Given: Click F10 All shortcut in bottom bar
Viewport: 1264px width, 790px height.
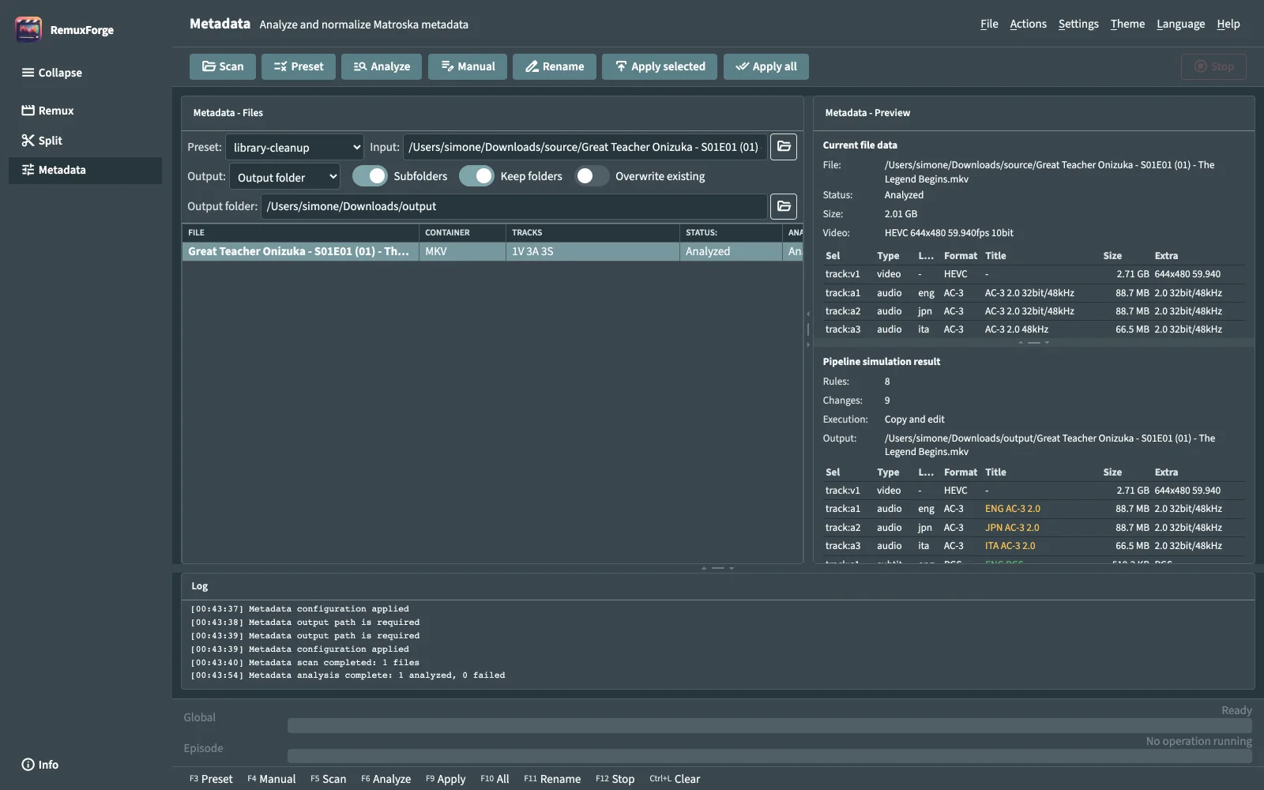Looking at the screenshot, I should click(495, 779).
